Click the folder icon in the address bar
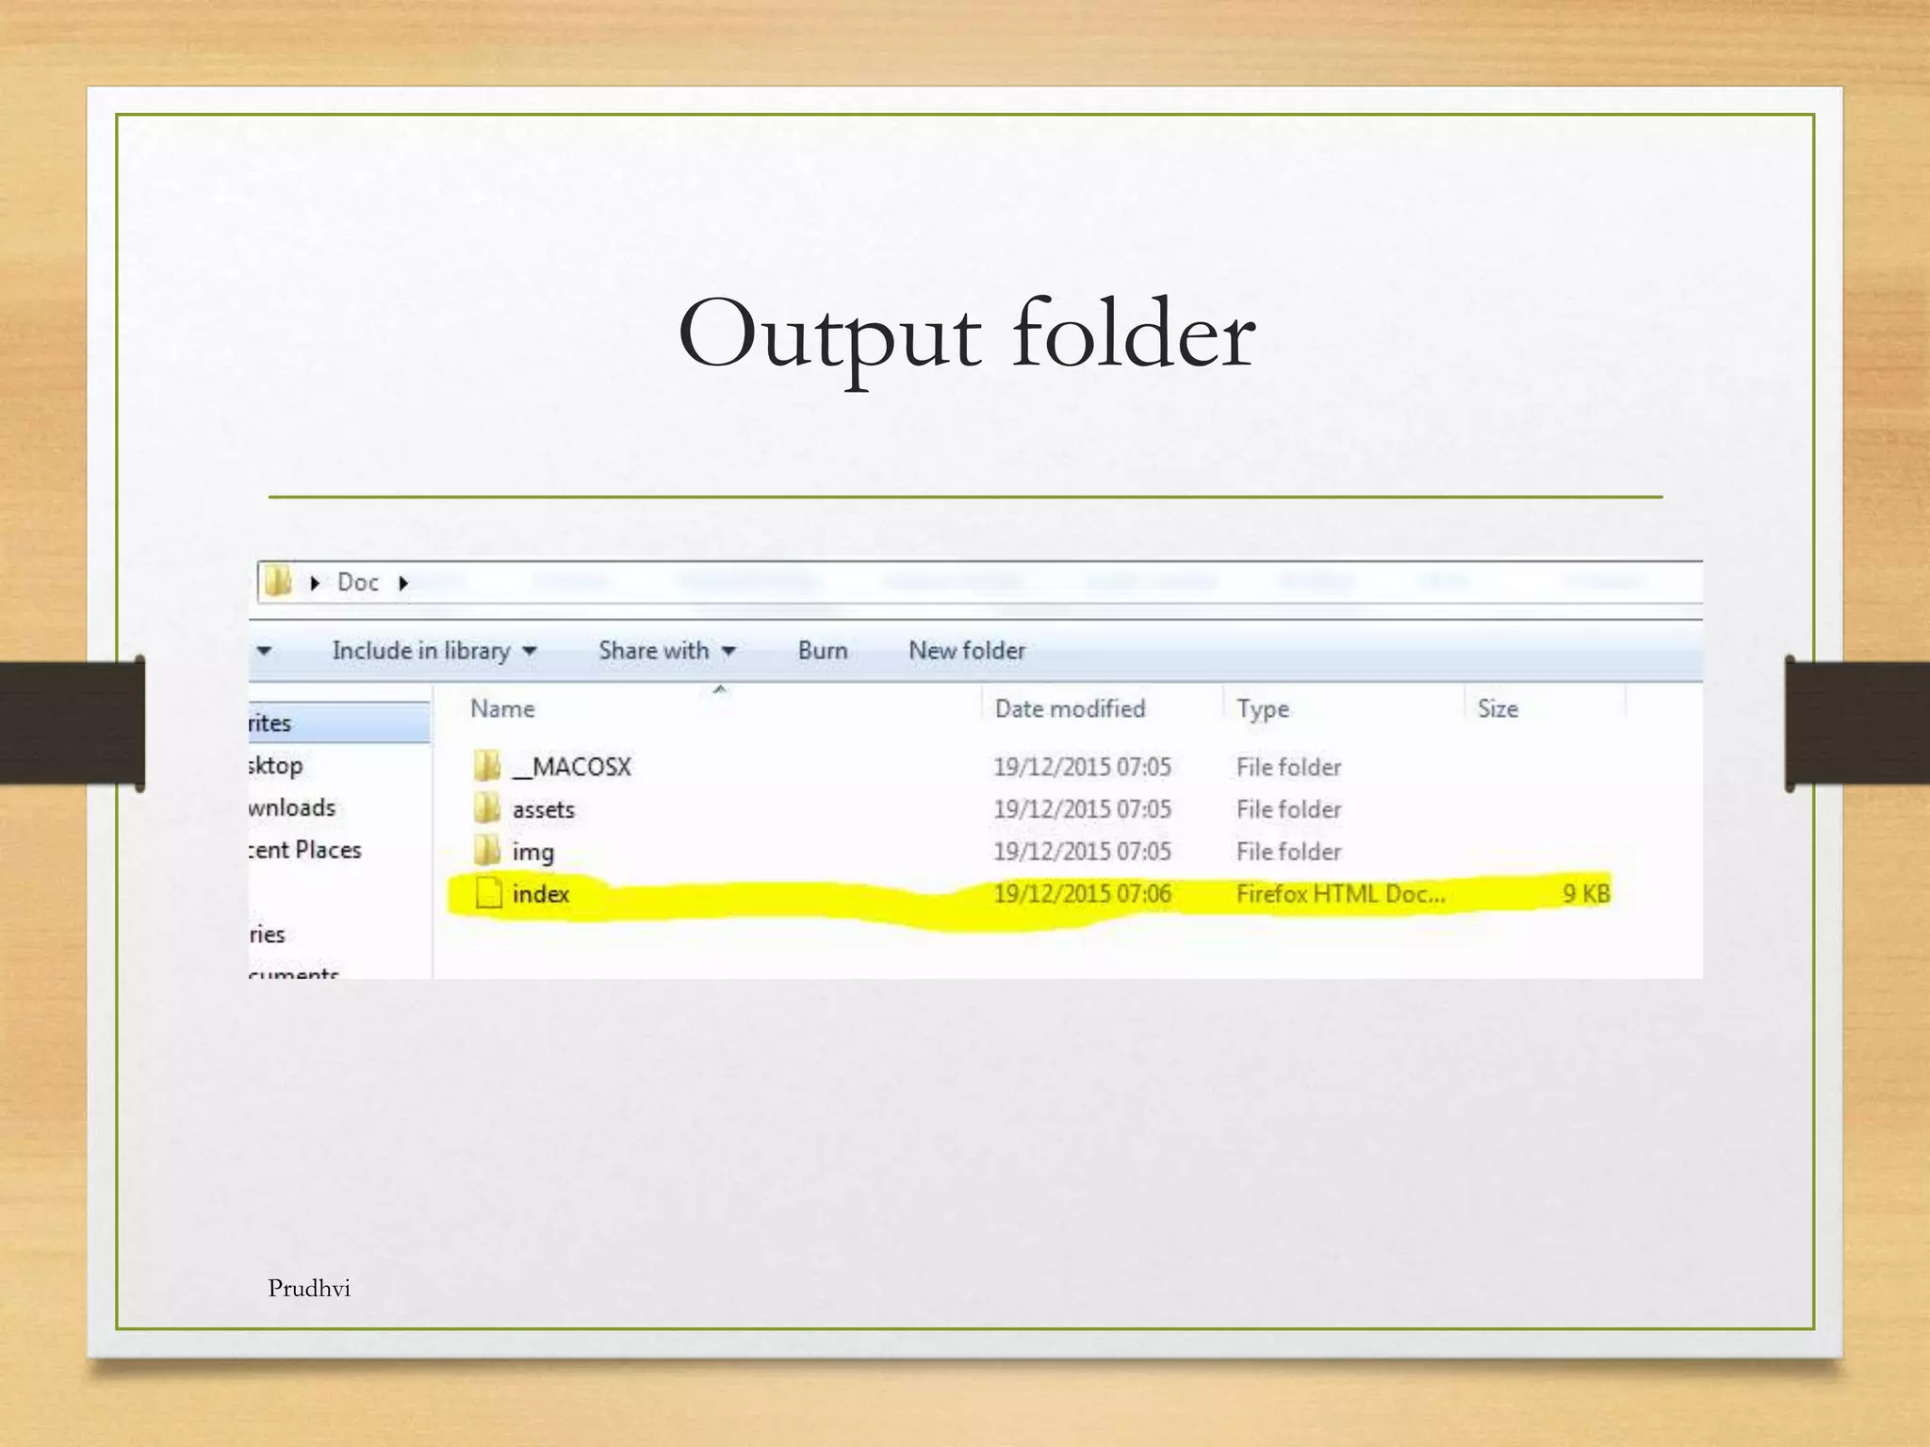 click(278, 581)
